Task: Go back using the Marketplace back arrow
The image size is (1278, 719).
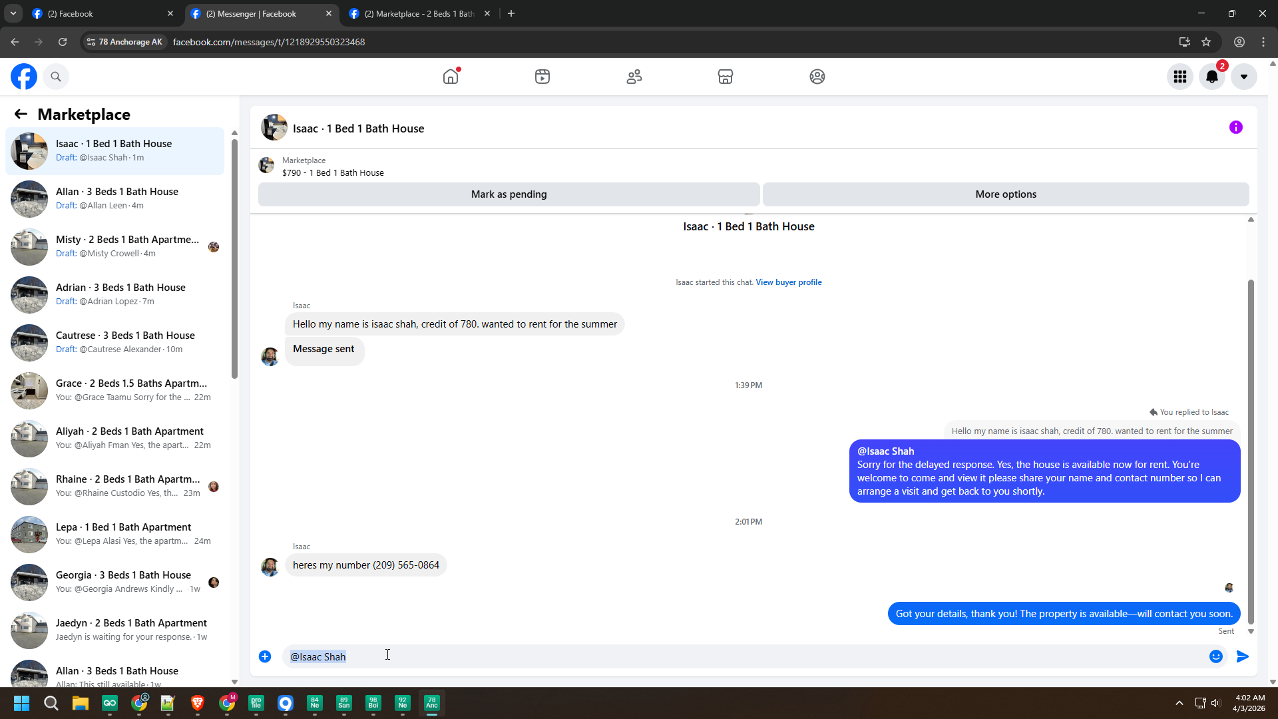Action: [x=21, y=115]
